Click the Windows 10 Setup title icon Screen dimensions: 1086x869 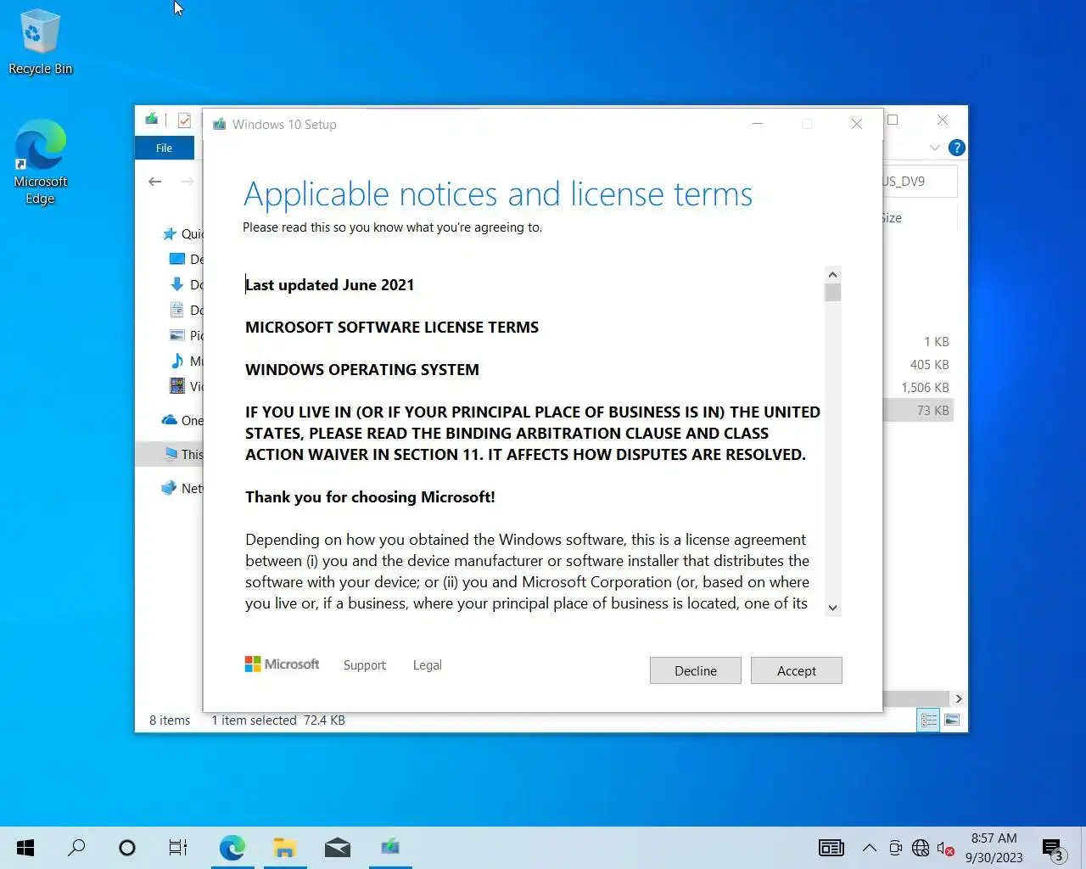[x=220, y=124]
